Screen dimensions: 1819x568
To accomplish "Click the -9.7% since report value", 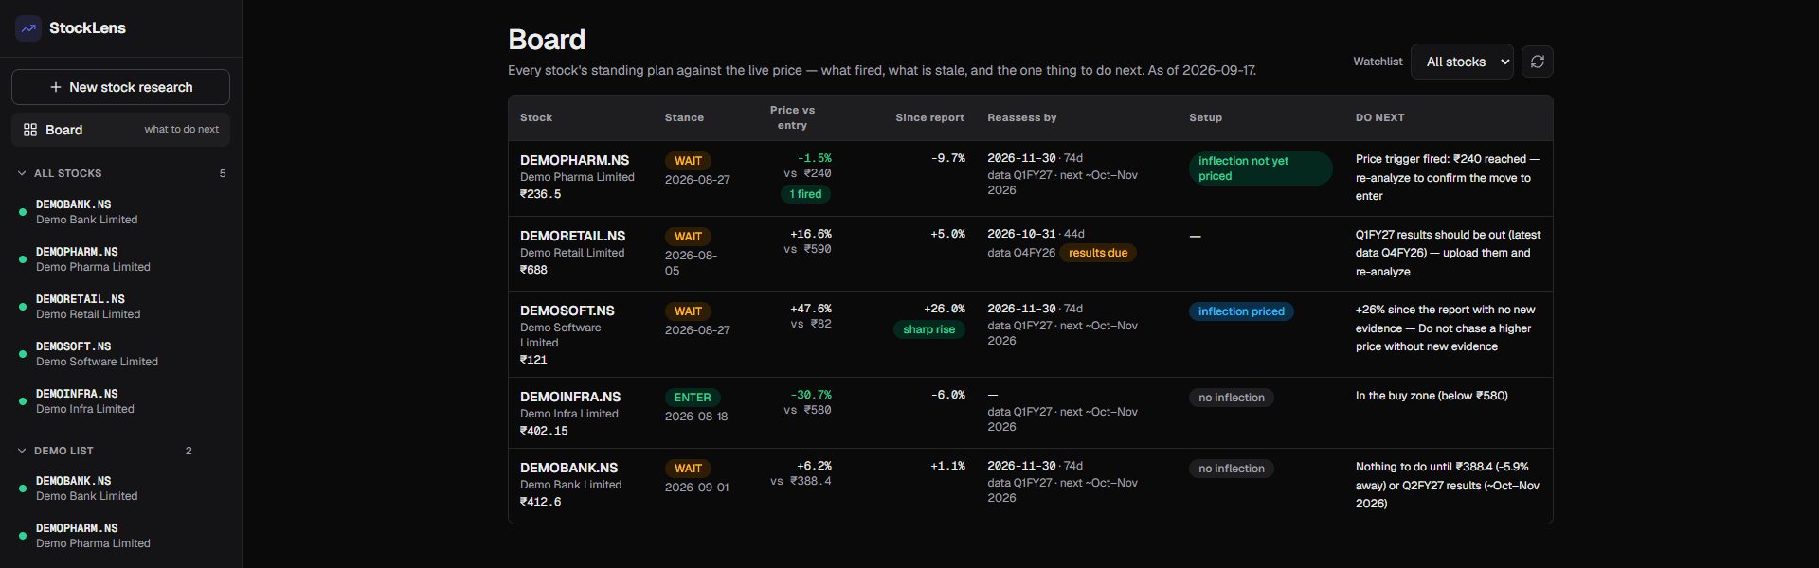I will coord(948,158).
